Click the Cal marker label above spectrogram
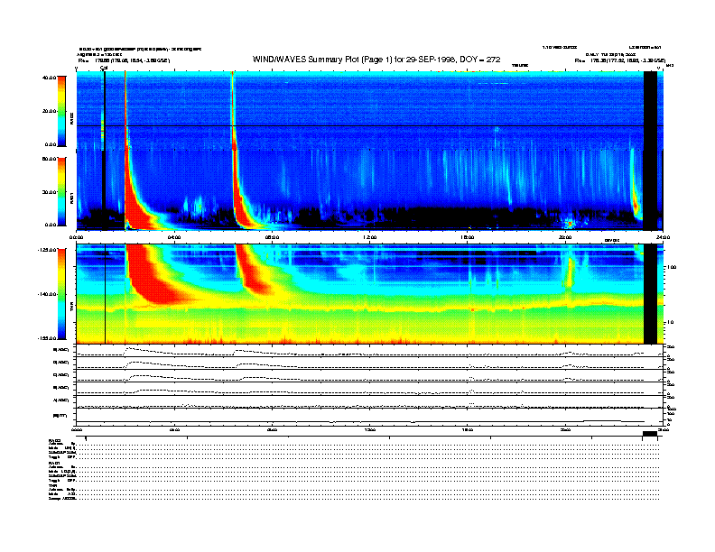 [x=104, y=69]
